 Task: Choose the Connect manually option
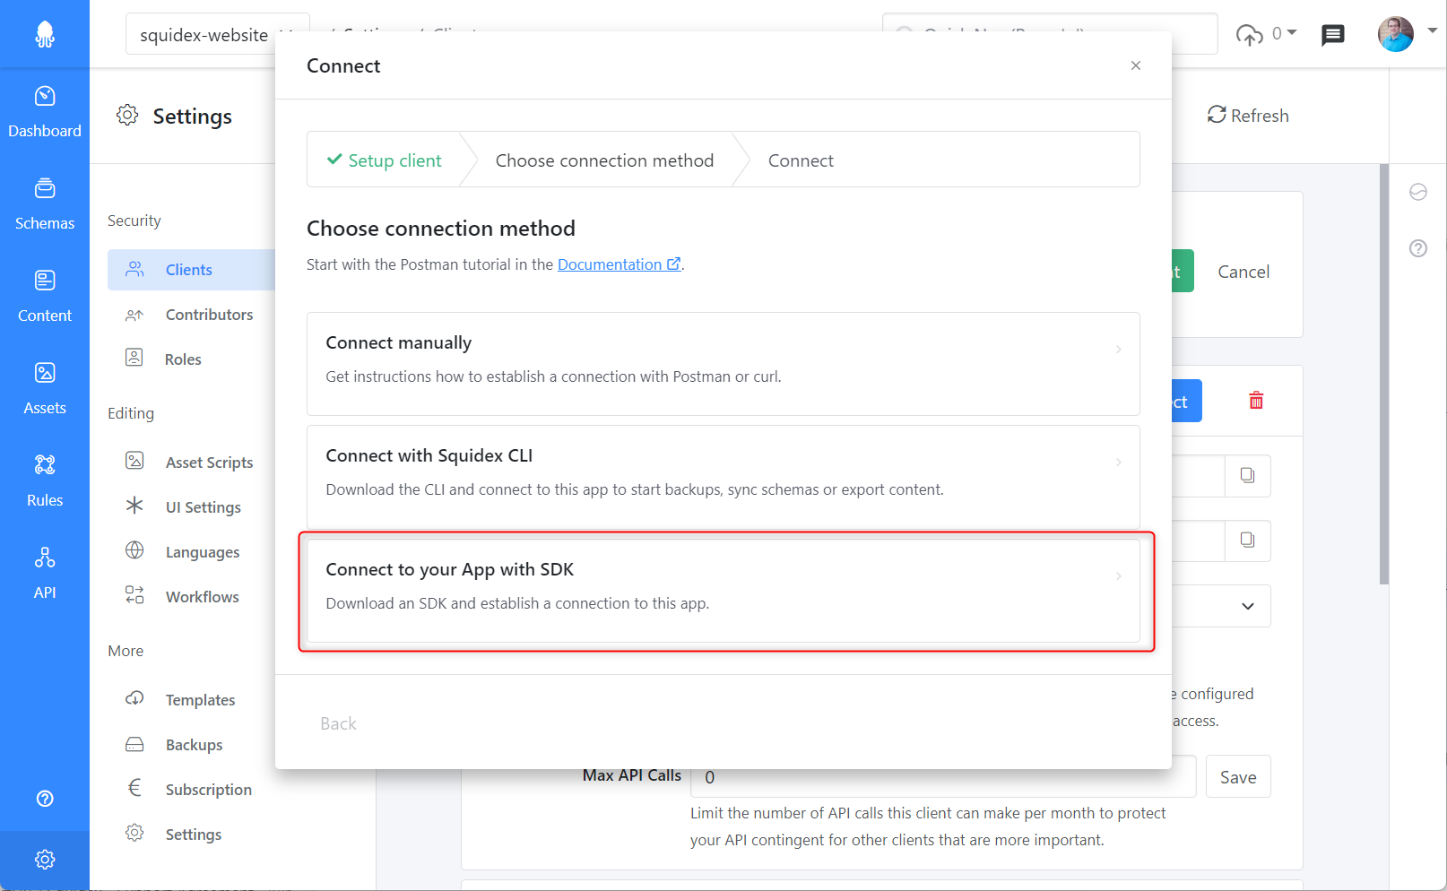point(723,363)
